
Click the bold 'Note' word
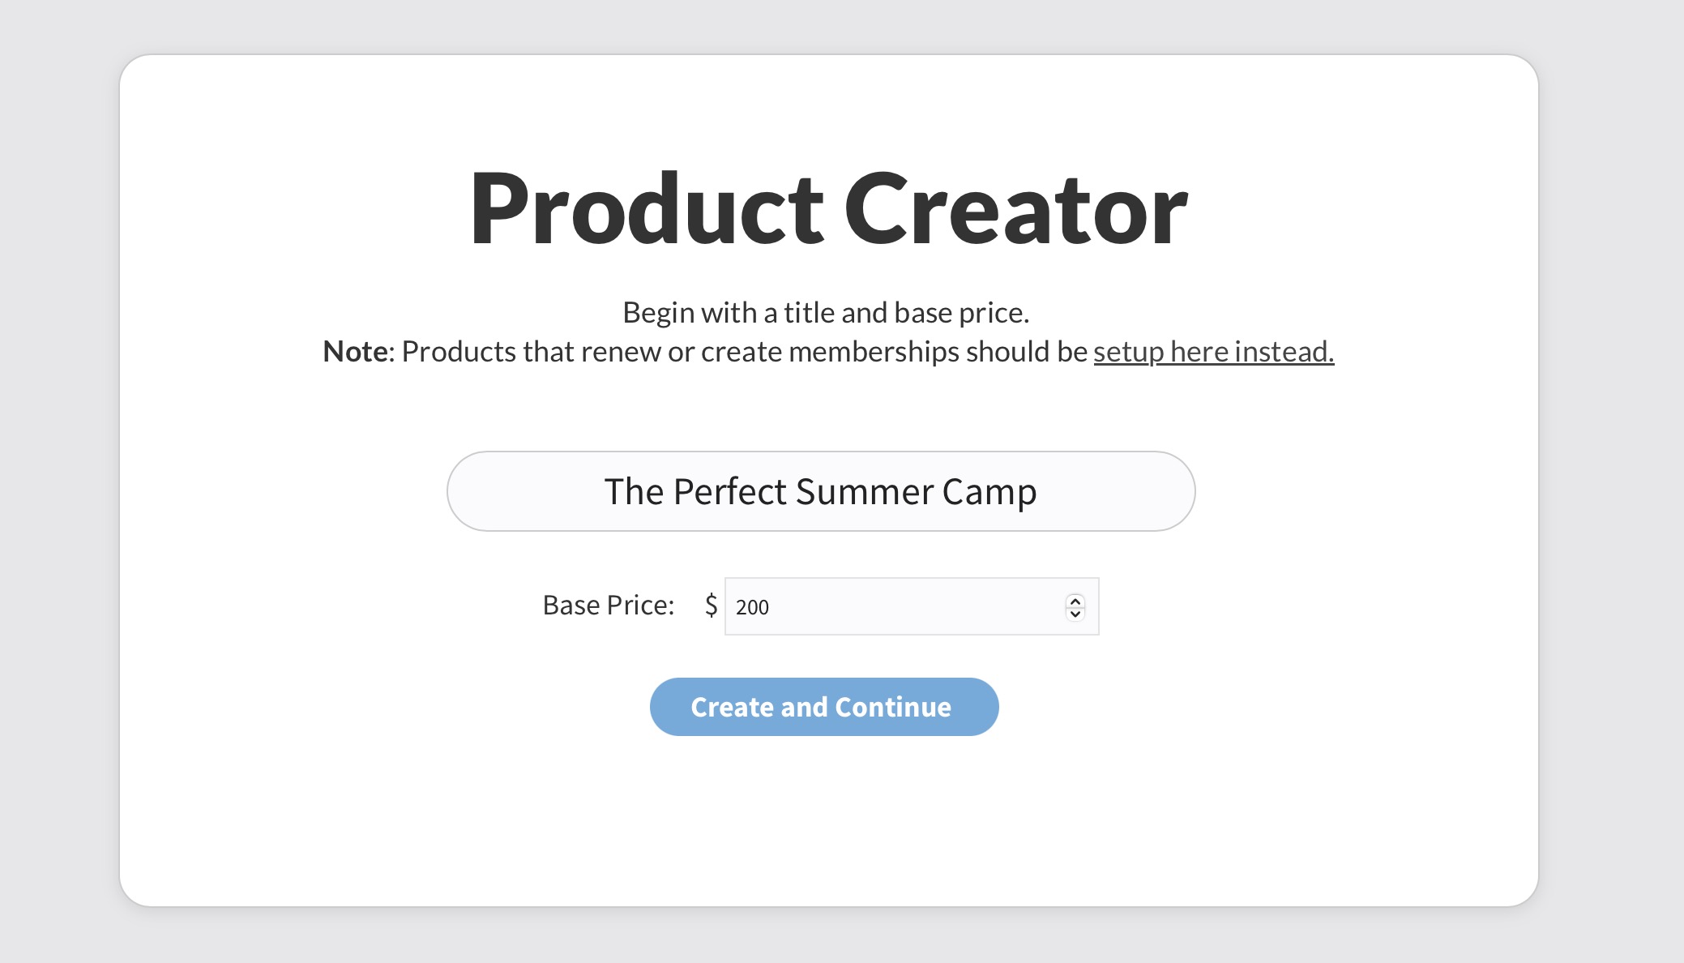click(355, 352)
